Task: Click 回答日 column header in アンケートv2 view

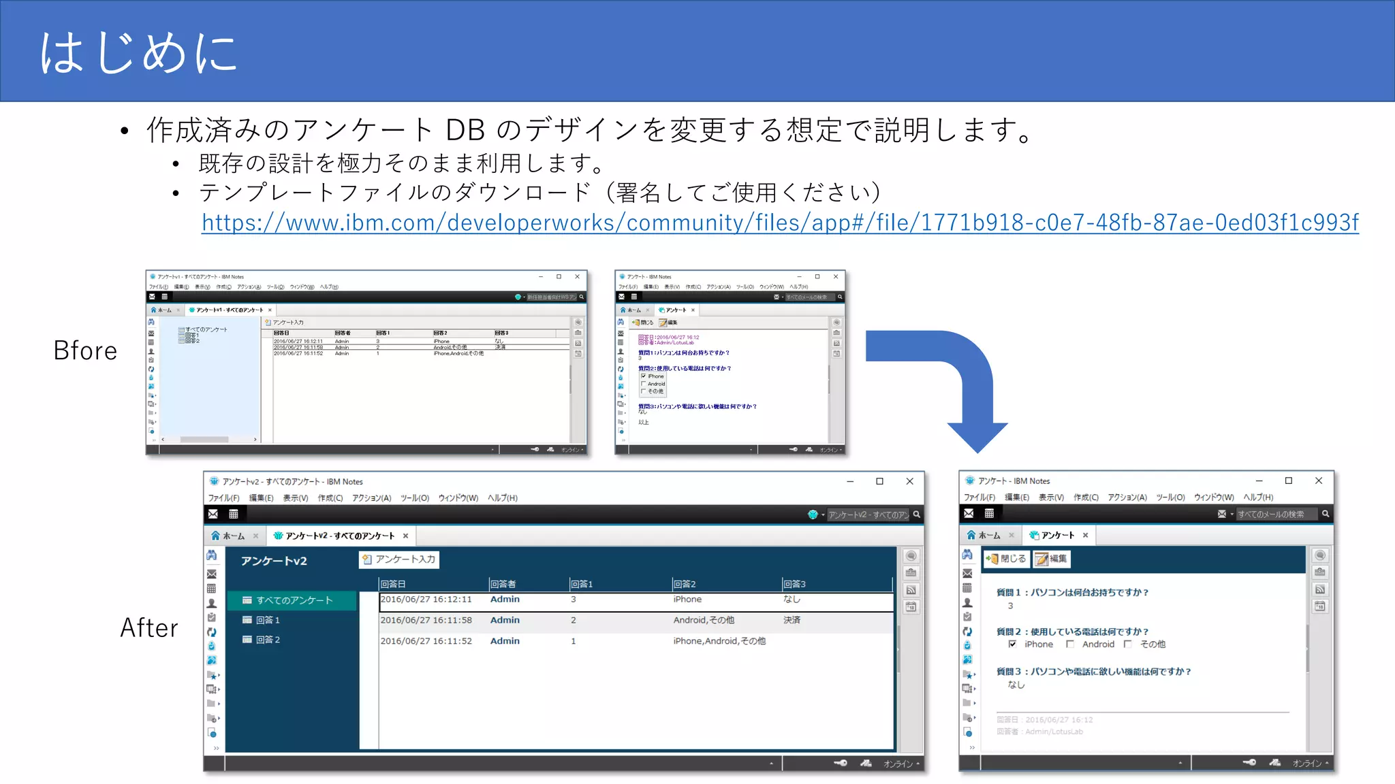Action: (433, 584)
